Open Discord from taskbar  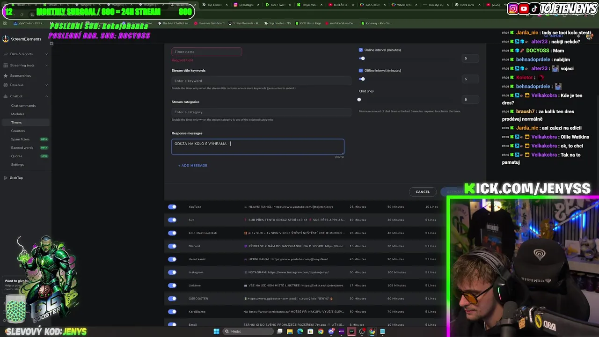331,331
